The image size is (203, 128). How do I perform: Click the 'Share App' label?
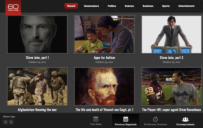point(9,117)
